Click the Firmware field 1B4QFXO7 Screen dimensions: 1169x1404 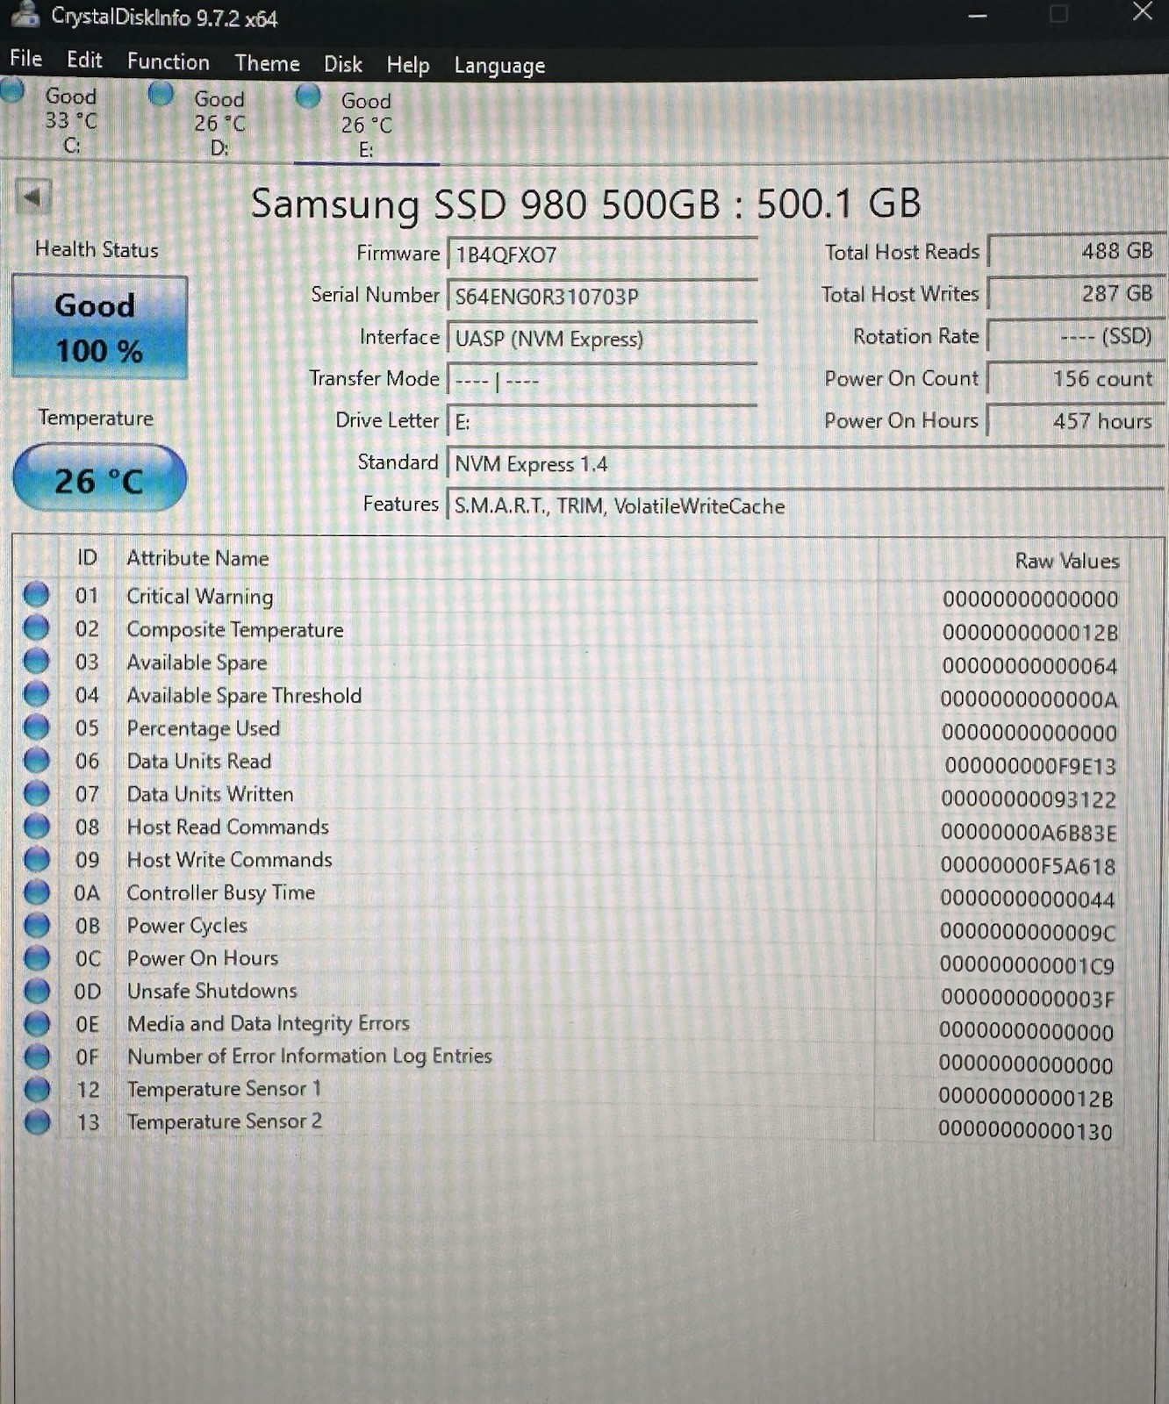(602, 254)
